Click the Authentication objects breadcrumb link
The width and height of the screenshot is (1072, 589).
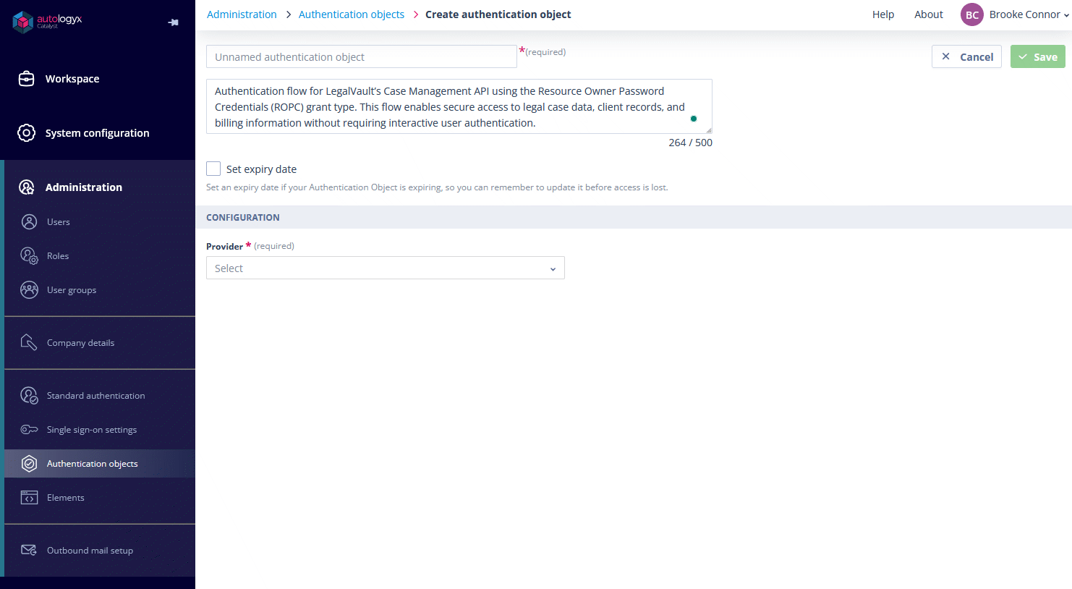pos(352,14)
